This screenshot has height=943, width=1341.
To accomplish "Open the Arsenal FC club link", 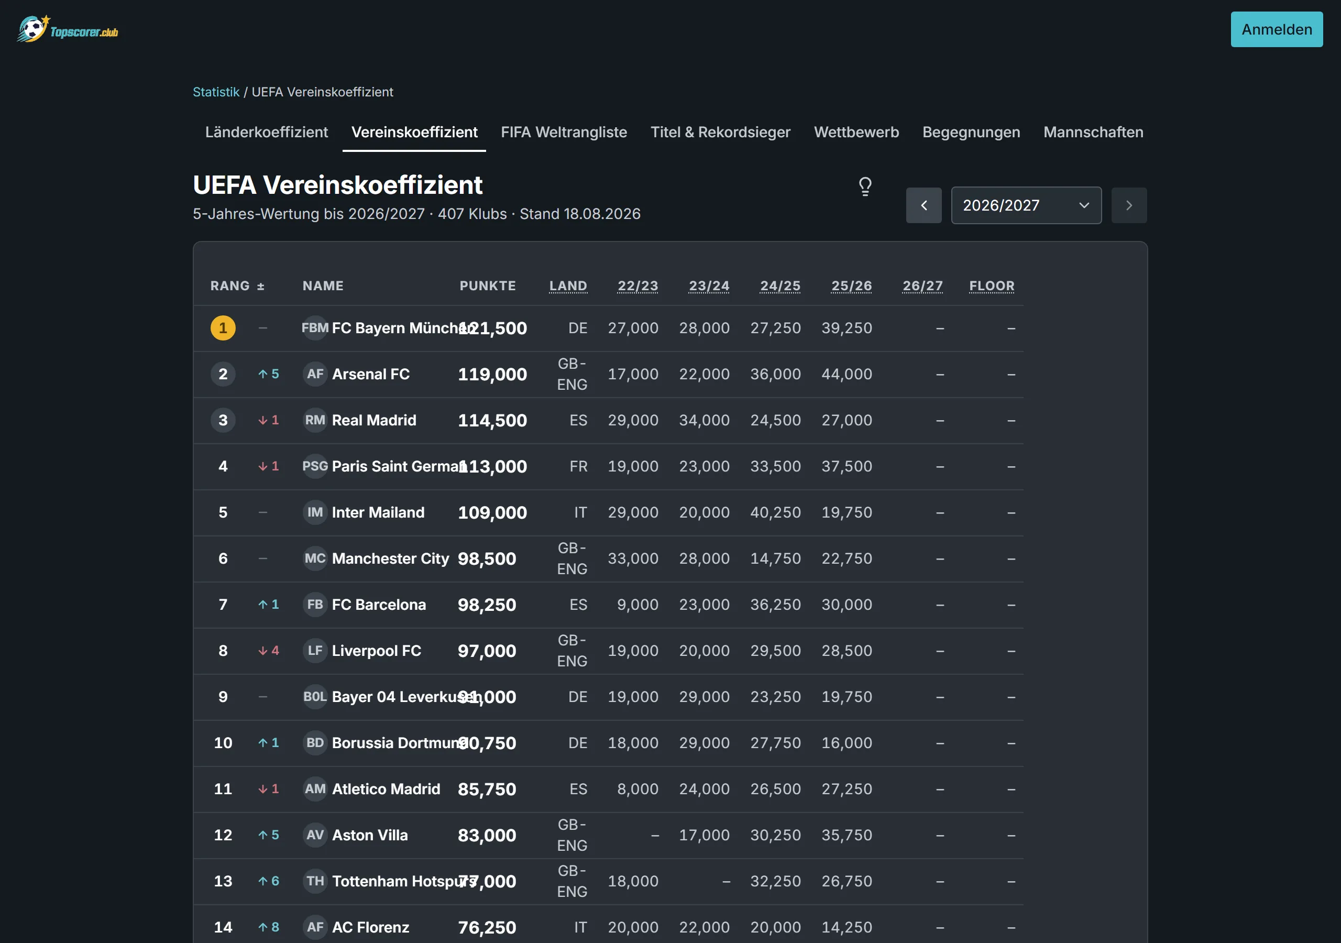I will 371,374.
